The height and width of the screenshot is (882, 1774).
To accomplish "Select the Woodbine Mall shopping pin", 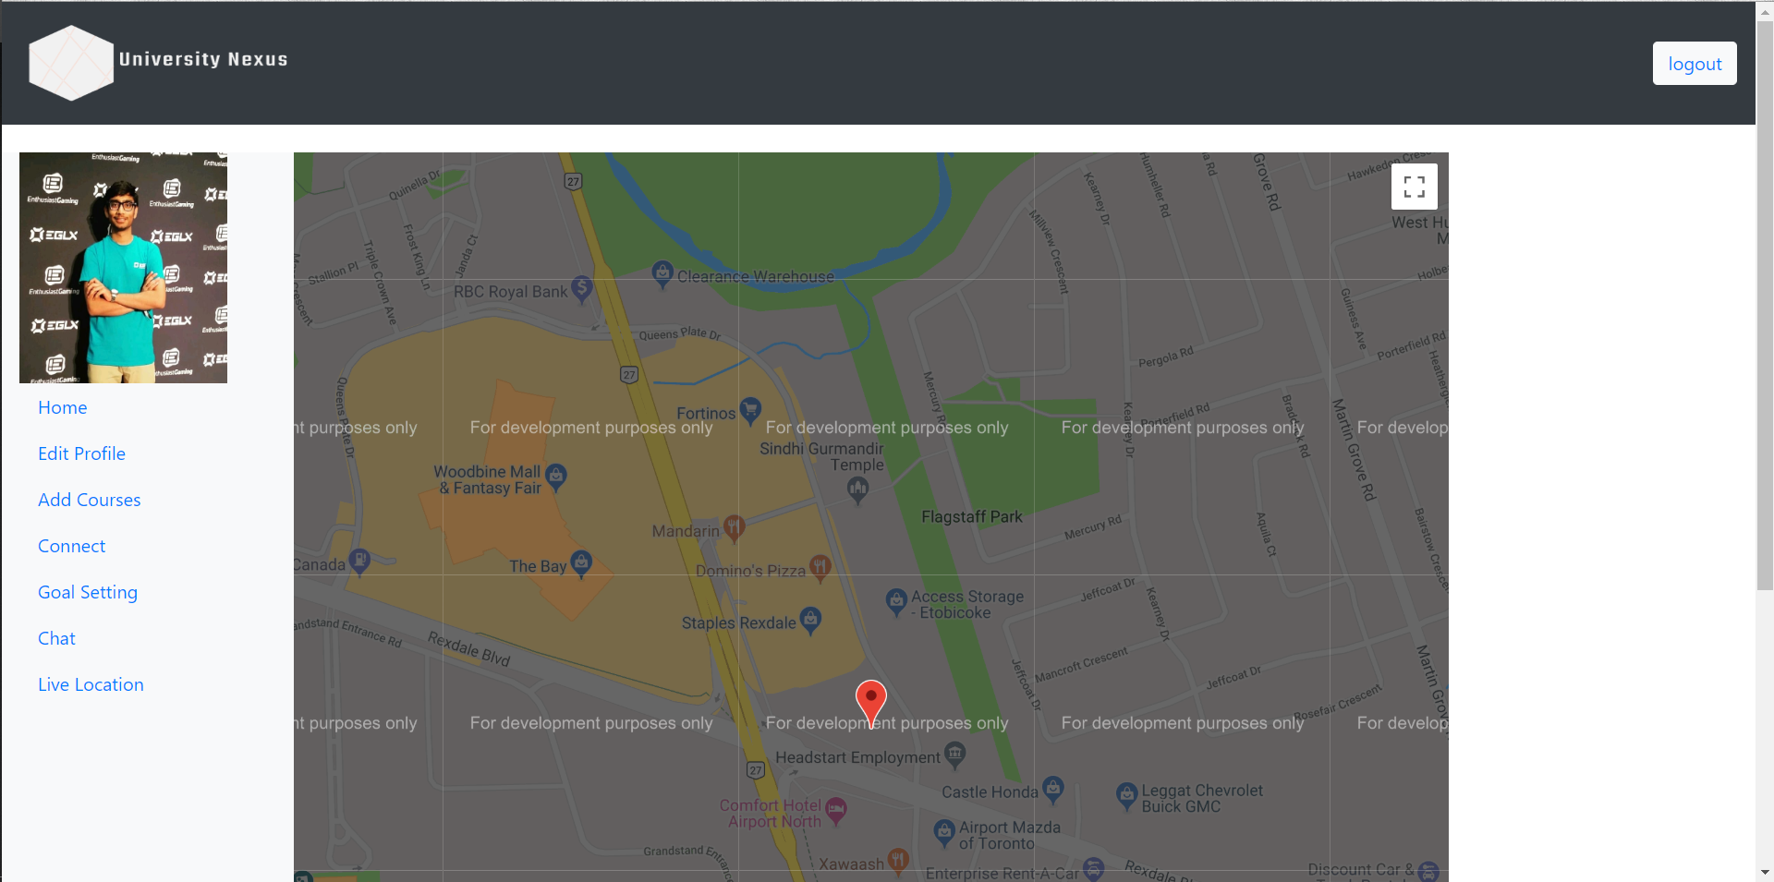I will pyautogui.click(x=555, y=477).
